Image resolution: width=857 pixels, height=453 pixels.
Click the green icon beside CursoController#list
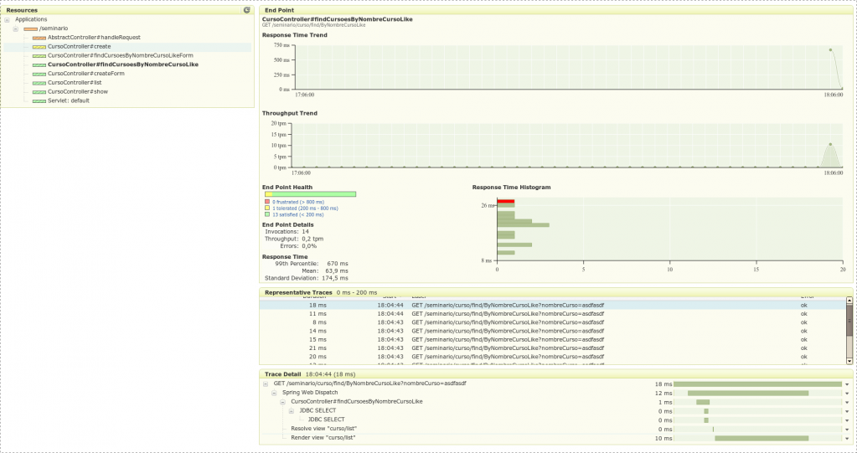click(x=39, y=83)
